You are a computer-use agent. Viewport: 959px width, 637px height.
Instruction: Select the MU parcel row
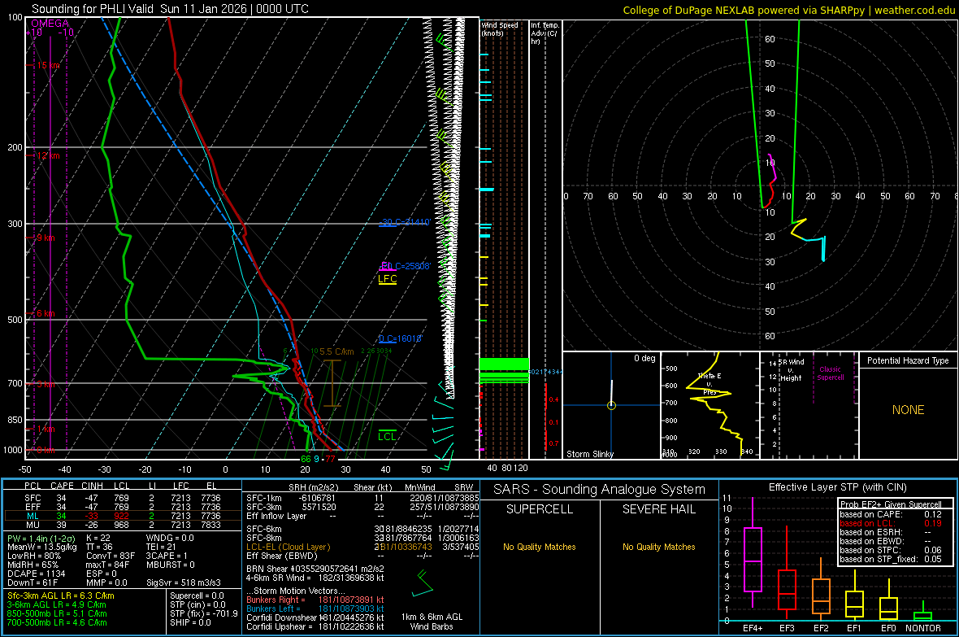coord(123,525)
